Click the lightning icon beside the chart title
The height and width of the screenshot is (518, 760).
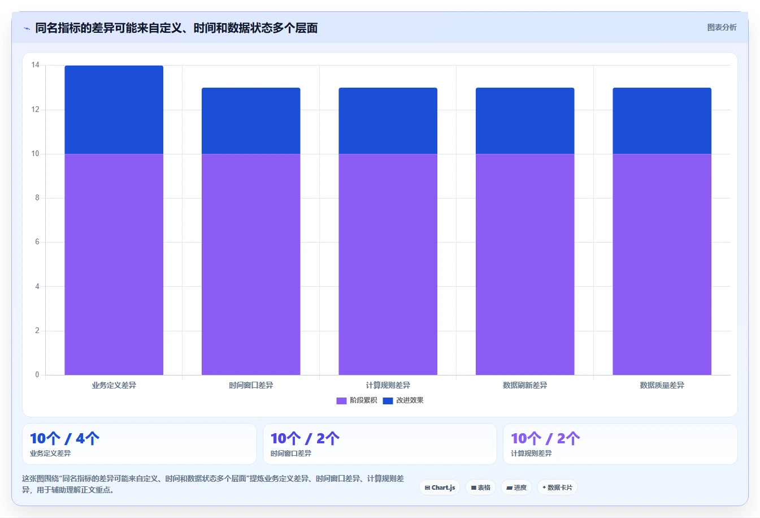(27, 28)
